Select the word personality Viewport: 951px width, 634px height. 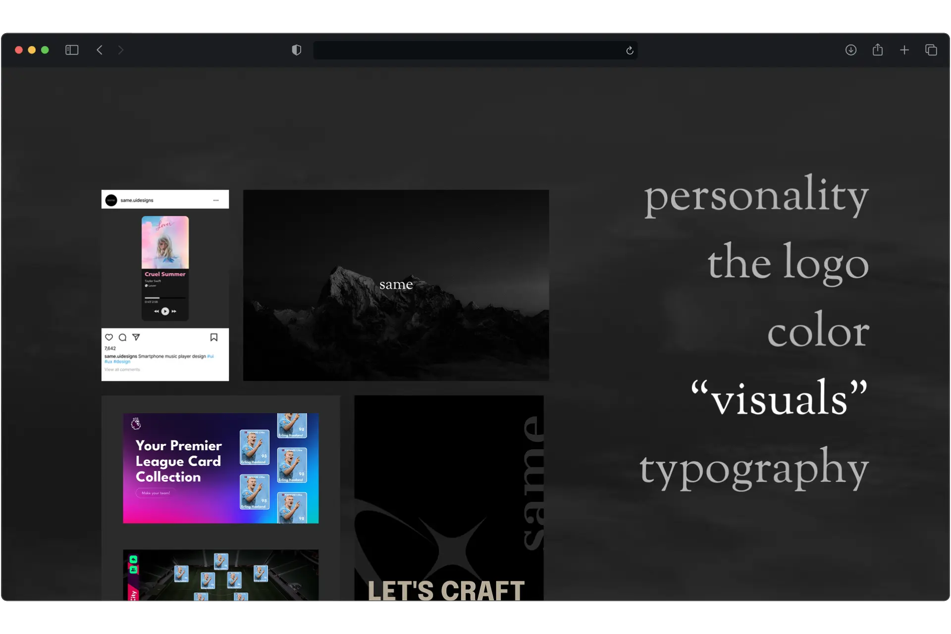tap(756, 196)
